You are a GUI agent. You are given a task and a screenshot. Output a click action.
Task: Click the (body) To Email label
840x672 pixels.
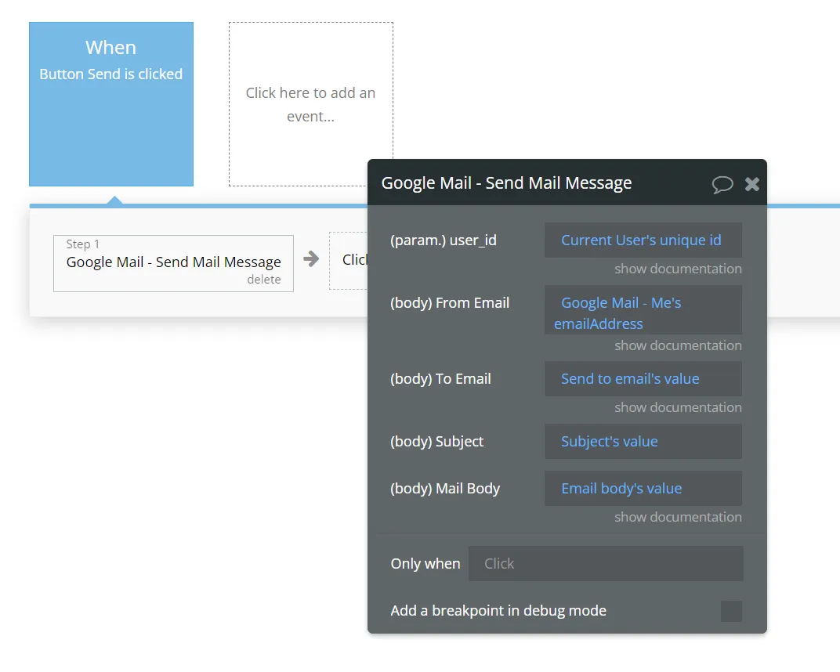point(440,378)
